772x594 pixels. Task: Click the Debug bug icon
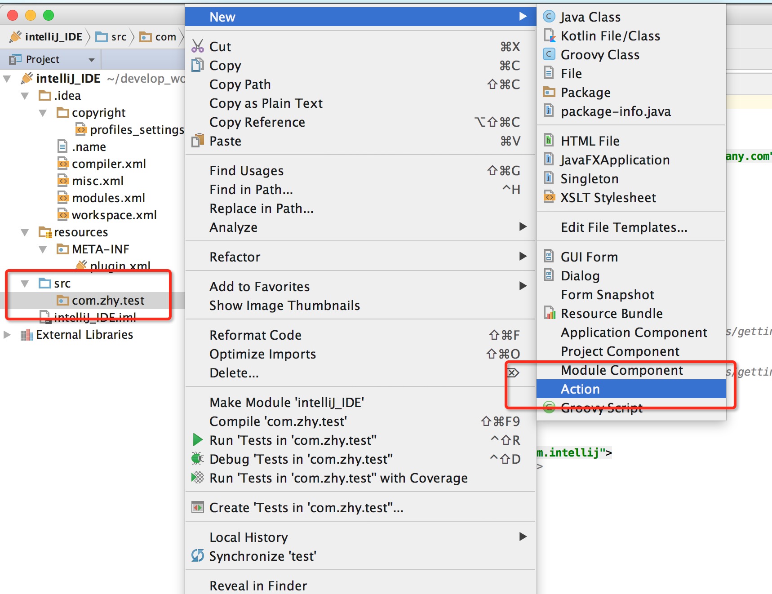coord(197,459)
